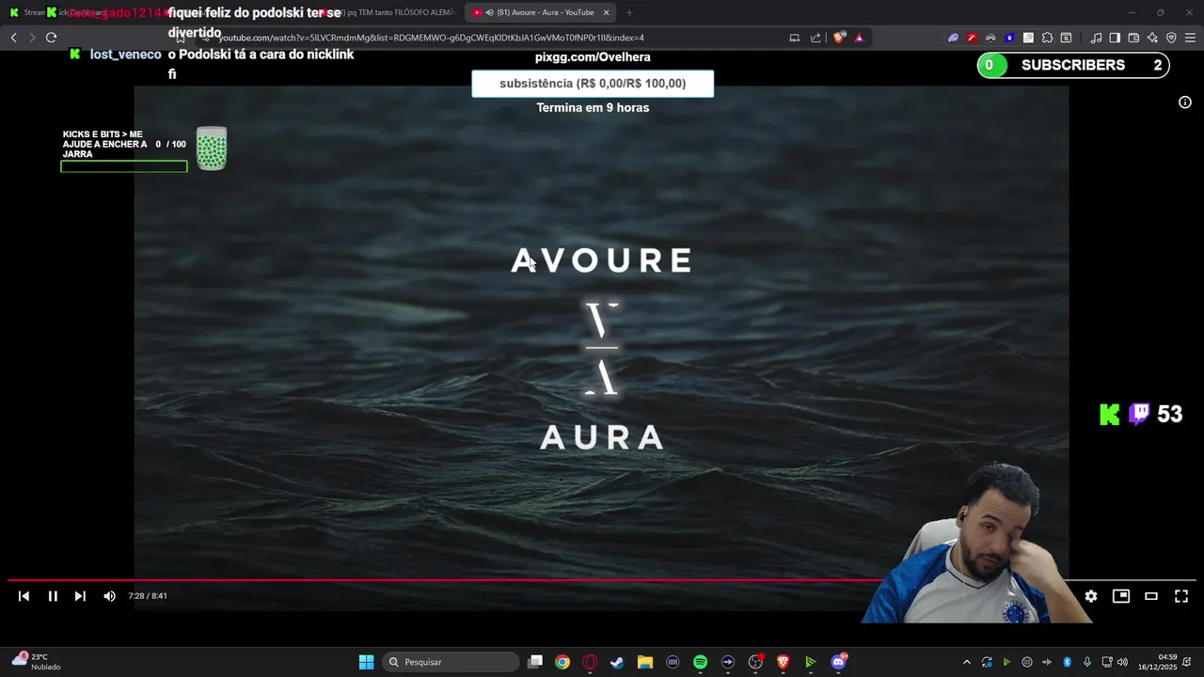Open Windows Start menu
Viewport: 1204px width, 677px height.
366,662
